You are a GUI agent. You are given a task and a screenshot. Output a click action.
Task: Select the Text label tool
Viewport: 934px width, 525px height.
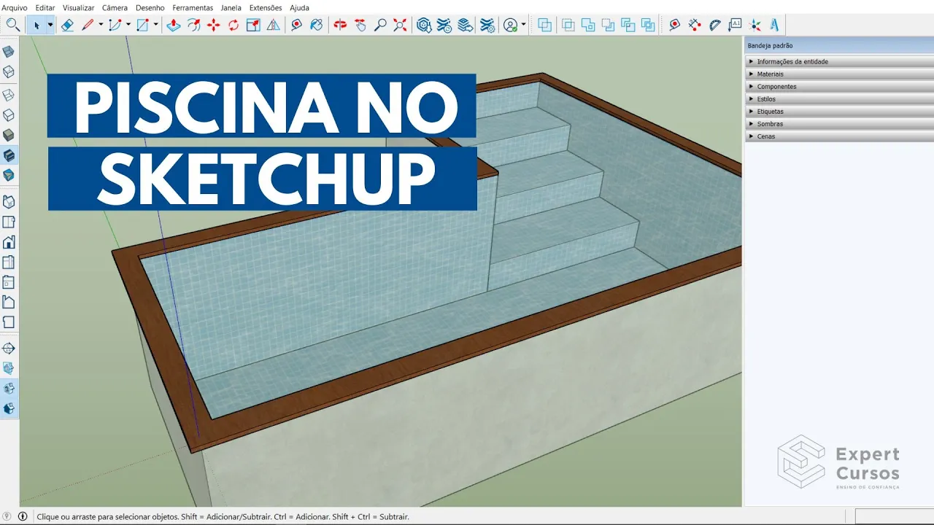735,25
